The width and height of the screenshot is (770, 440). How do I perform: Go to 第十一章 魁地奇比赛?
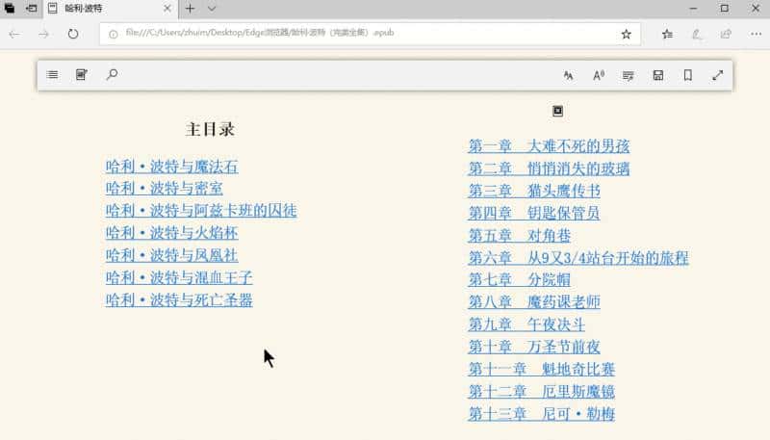pos(542,370)
